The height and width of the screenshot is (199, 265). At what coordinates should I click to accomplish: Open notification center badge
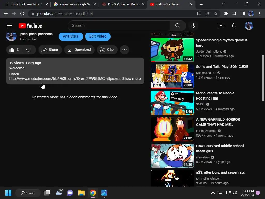(x=258, y=193)
